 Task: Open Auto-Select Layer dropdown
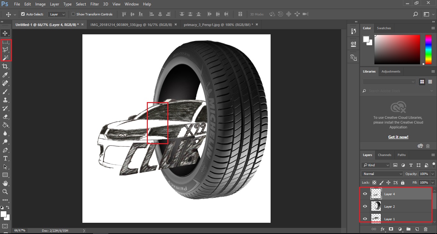(57, 14)
